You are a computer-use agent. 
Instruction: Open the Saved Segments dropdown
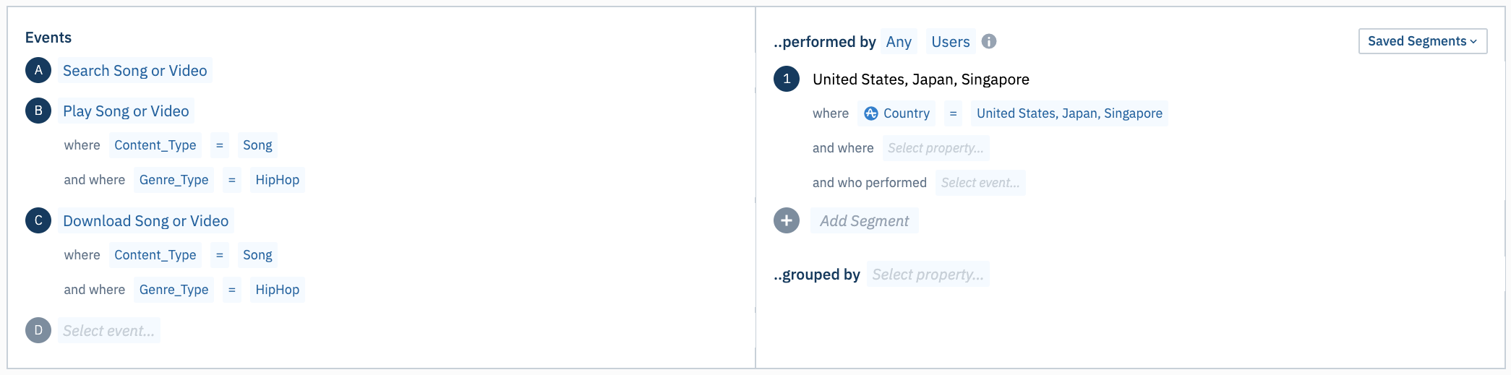(x=1423, y=41)
